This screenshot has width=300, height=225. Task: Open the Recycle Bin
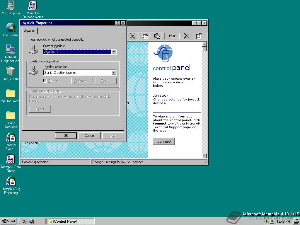(11, 74)
